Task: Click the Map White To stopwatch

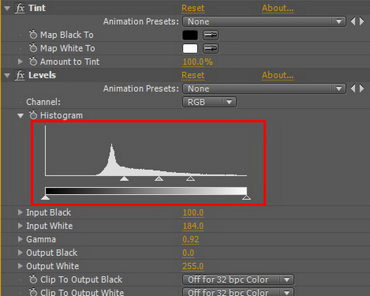Action: [x=34, y=48]
